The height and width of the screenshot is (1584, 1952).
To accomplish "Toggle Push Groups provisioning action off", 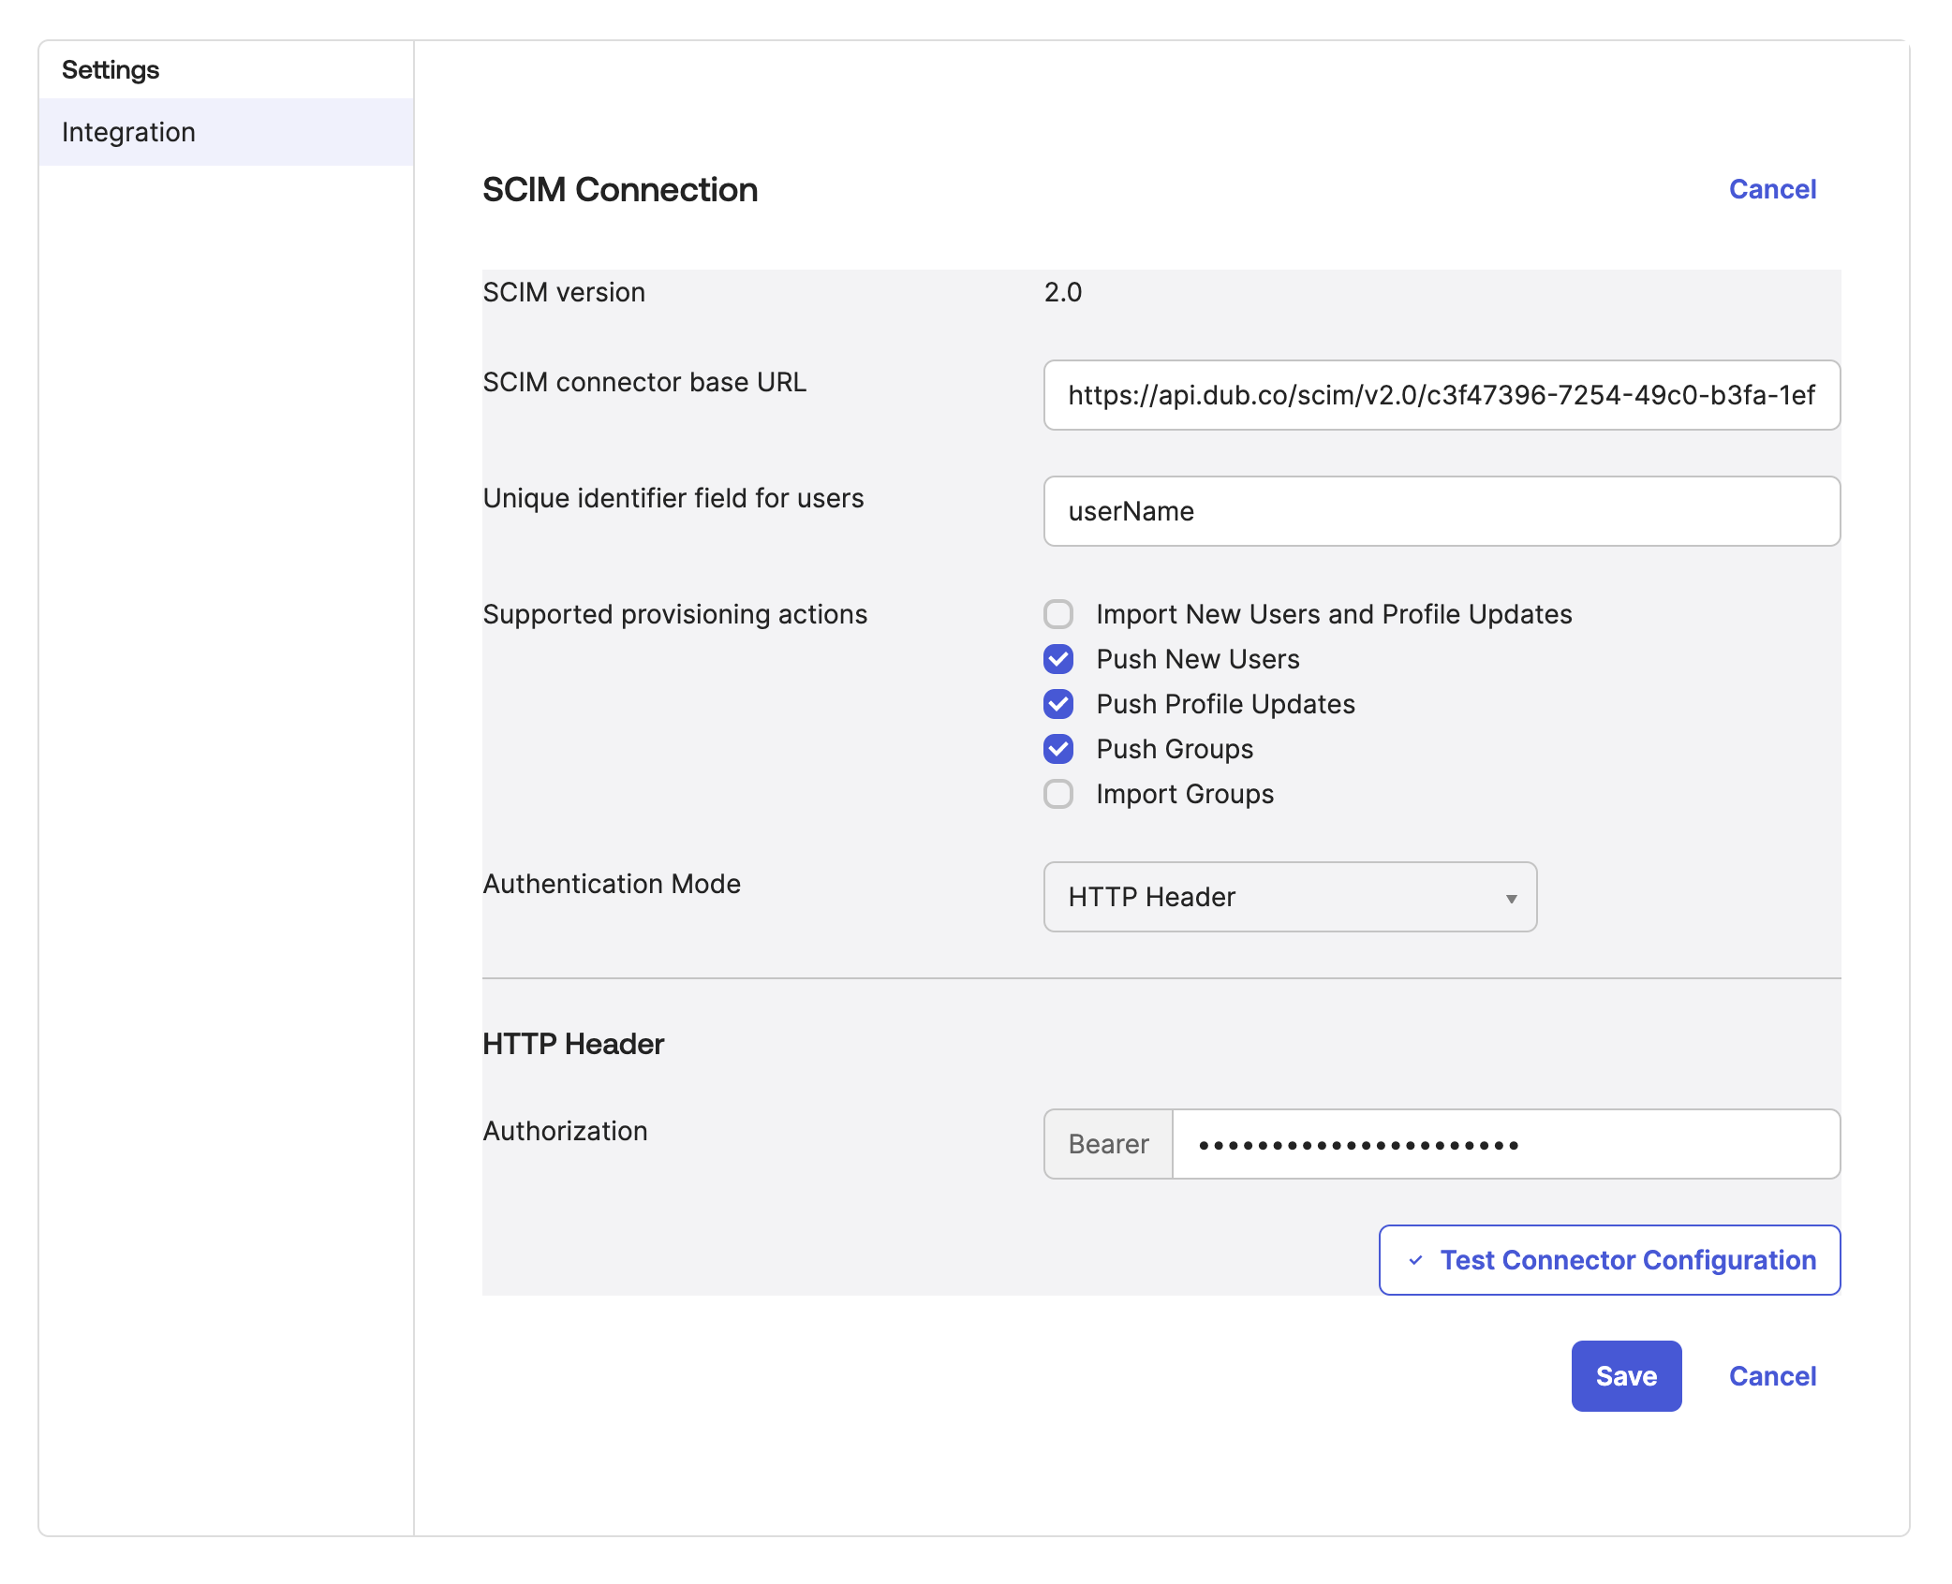I will [x=1057, y=748].
